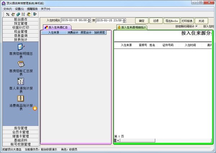
Task: Expand the 会员卡管理 sidebar group
Action: tap(21, 132)
